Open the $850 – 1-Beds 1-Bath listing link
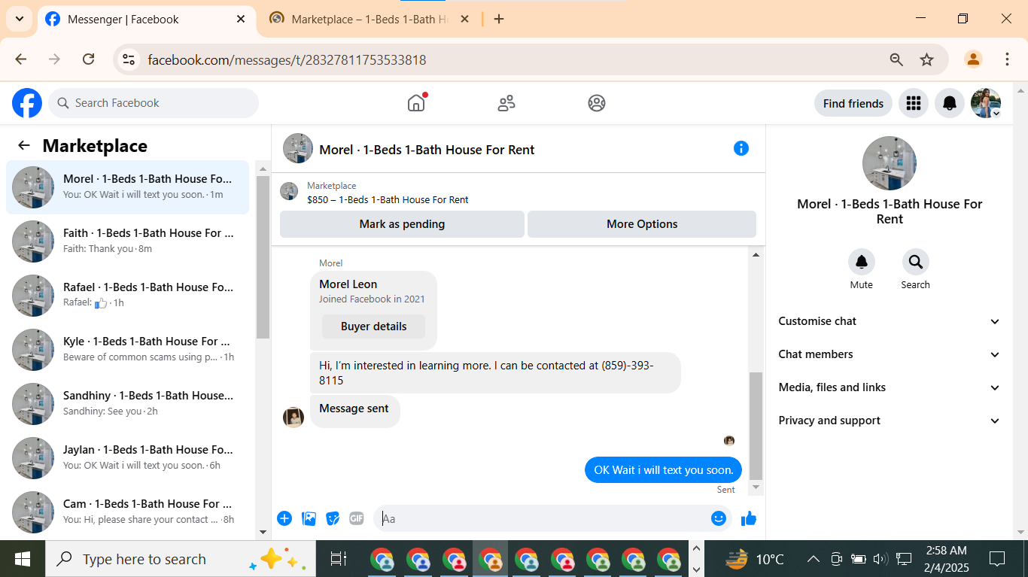1028x577 pixels. click(388, 200)
